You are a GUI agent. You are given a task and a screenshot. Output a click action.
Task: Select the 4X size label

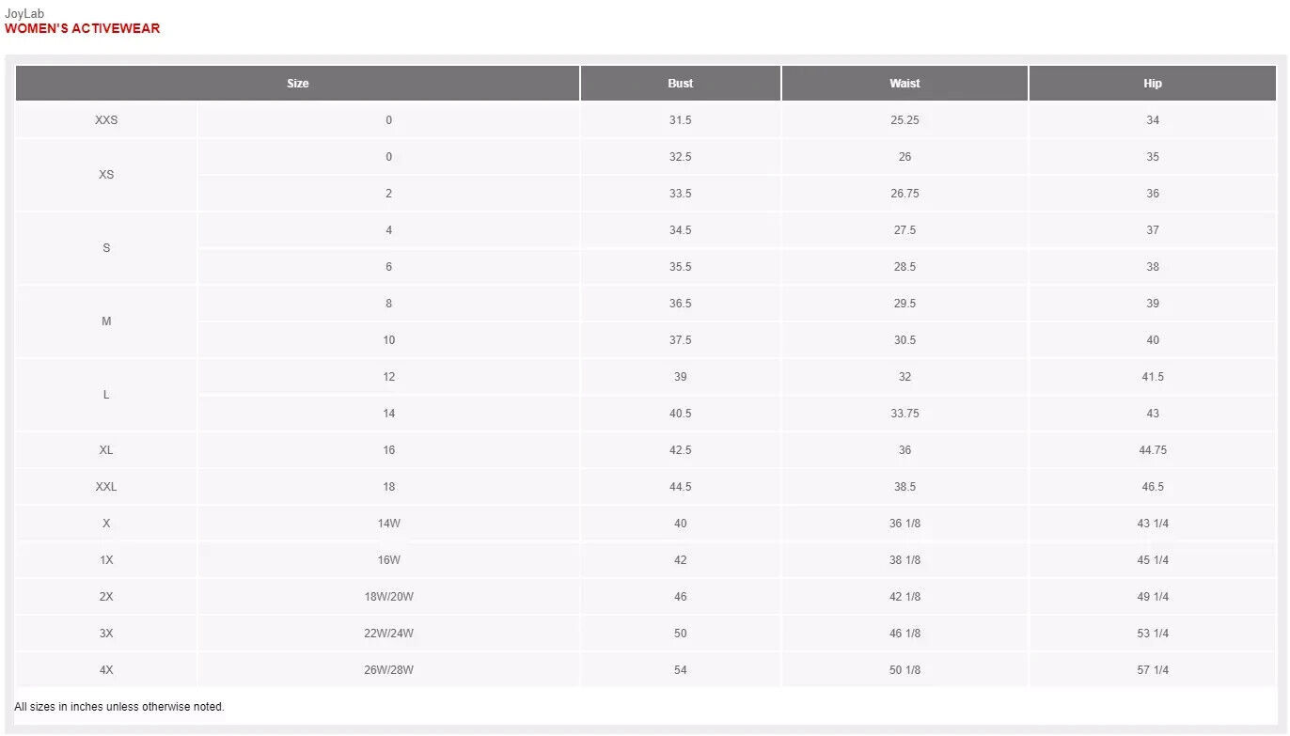tap(106, 670)
